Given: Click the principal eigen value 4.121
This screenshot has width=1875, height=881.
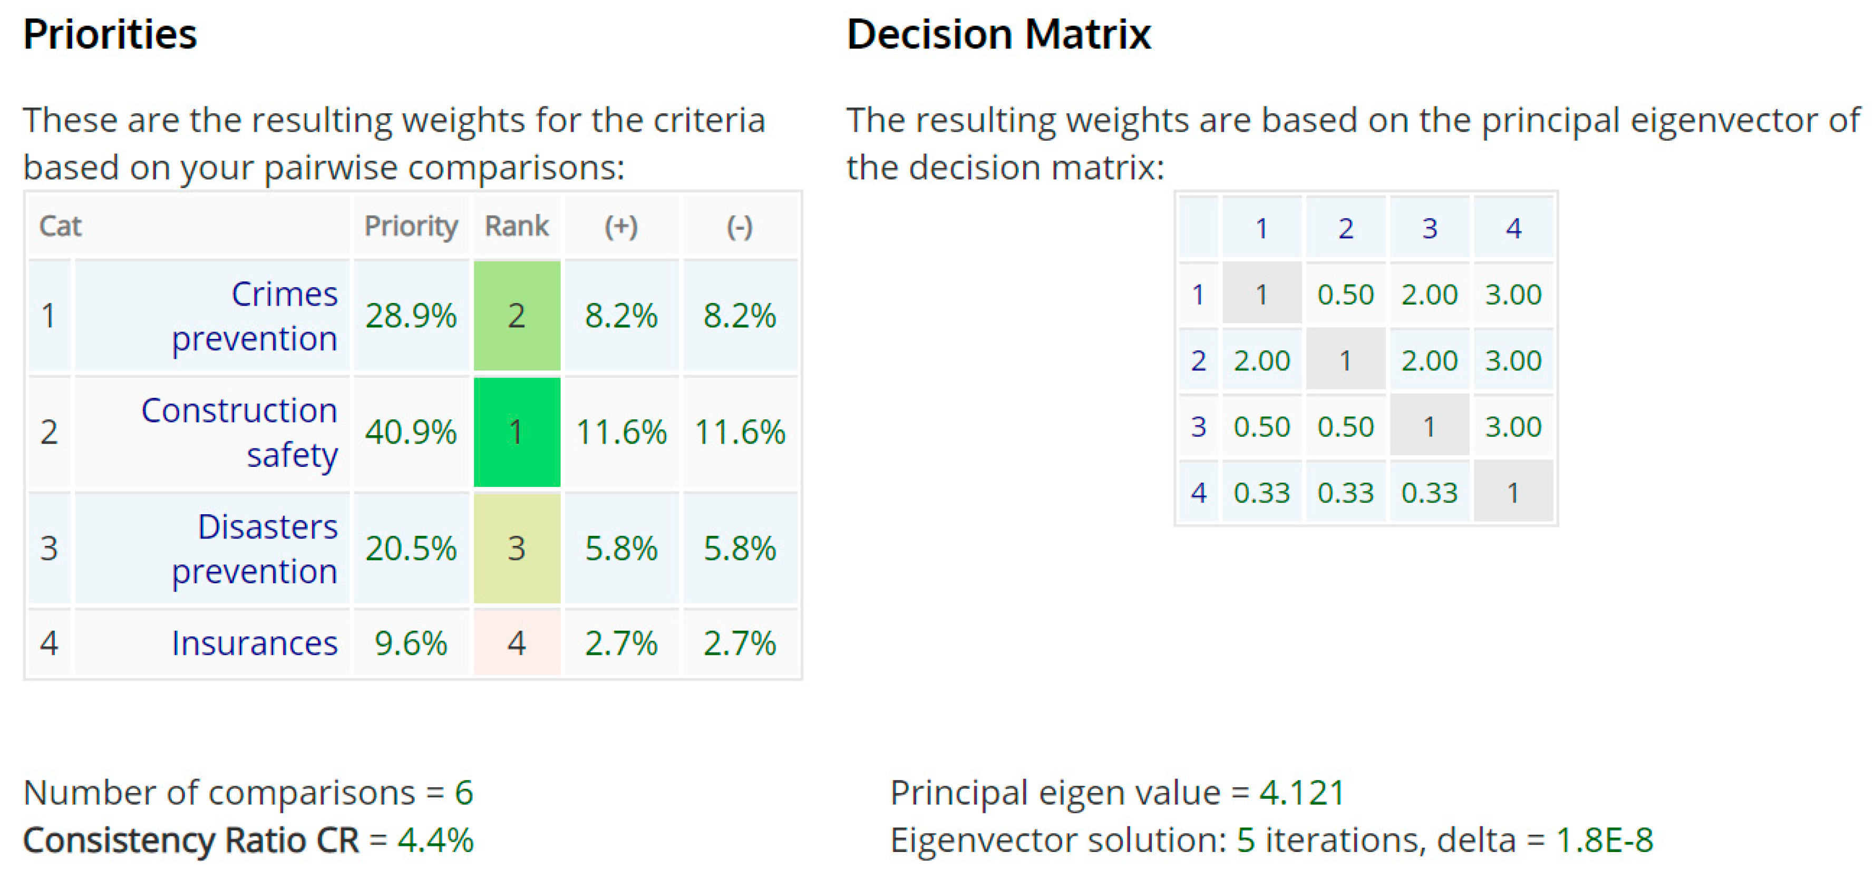Looking at the screenshot, I should (x=1301, y=792).
